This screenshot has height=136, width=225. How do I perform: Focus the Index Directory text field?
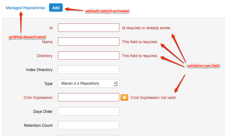click(88, 69)
